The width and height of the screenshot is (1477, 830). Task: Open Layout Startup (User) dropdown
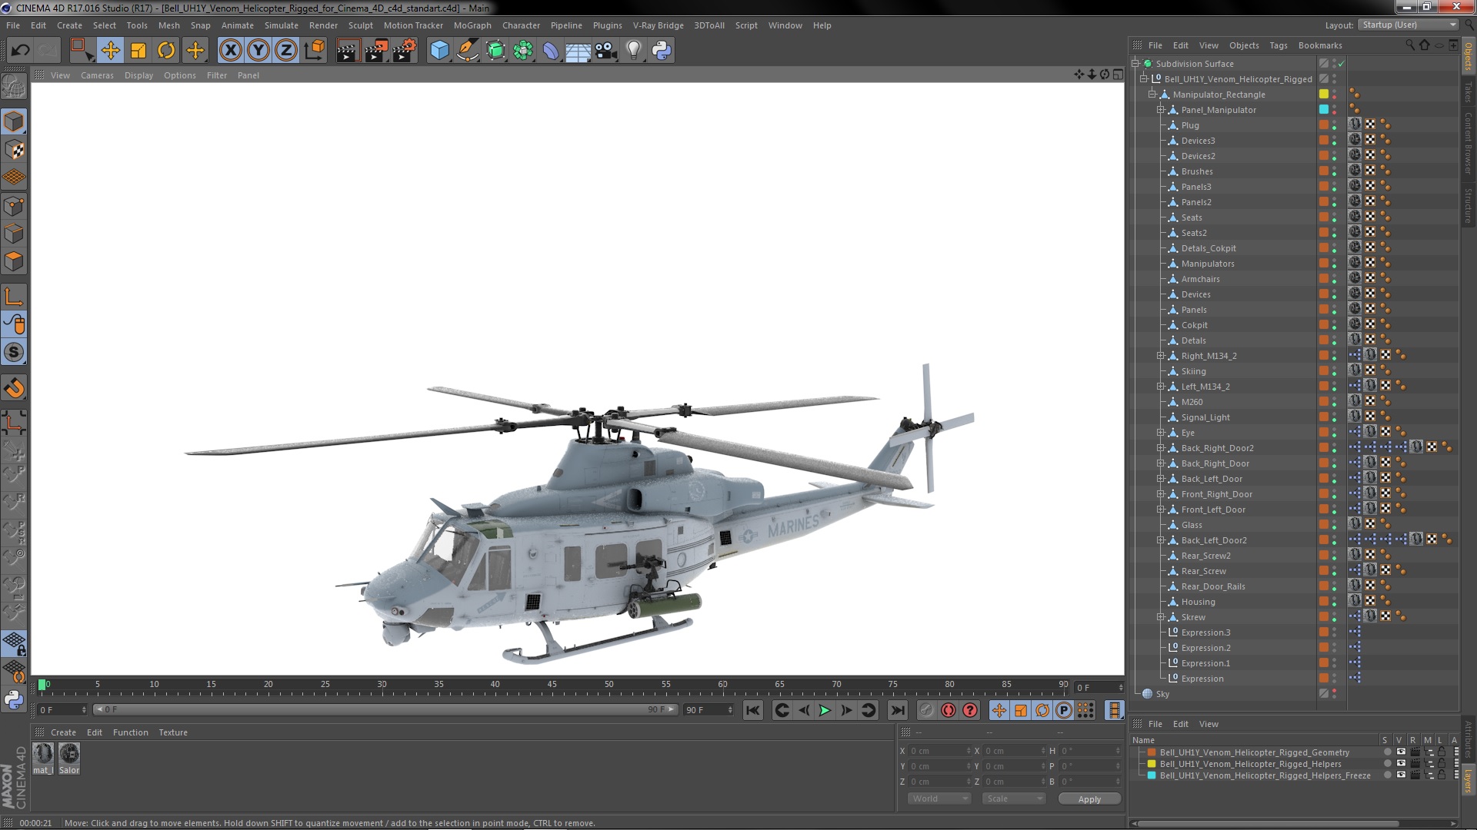coord(1408,25)
